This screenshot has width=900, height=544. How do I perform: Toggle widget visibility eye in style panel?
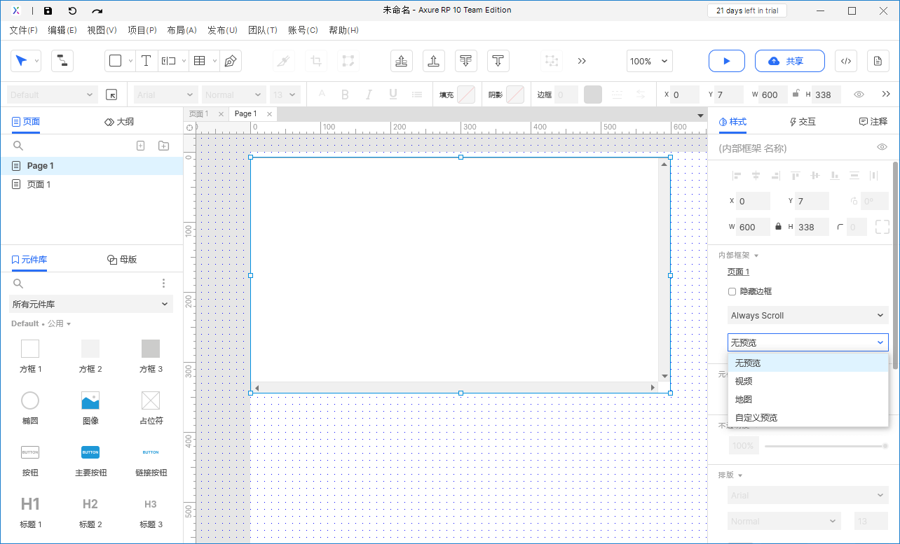882,148
